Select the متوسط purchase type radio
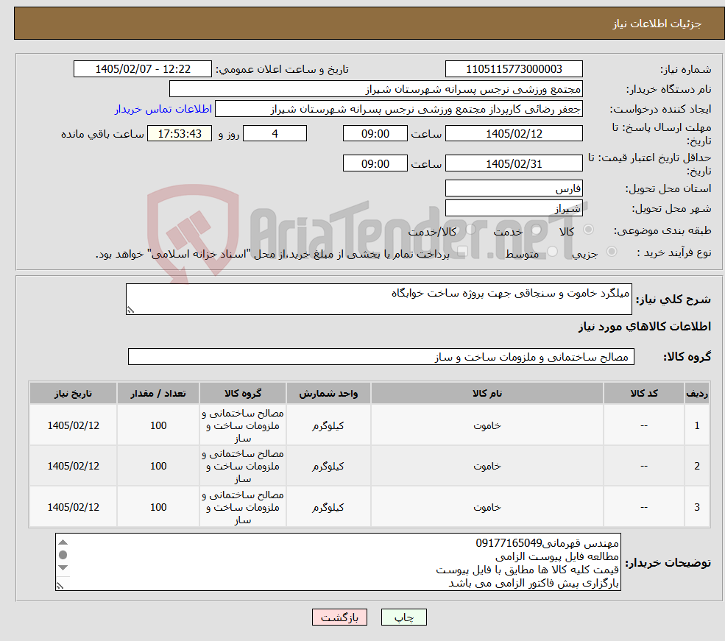This screenshot has width=725, height=641. click(x=553, y=252)
